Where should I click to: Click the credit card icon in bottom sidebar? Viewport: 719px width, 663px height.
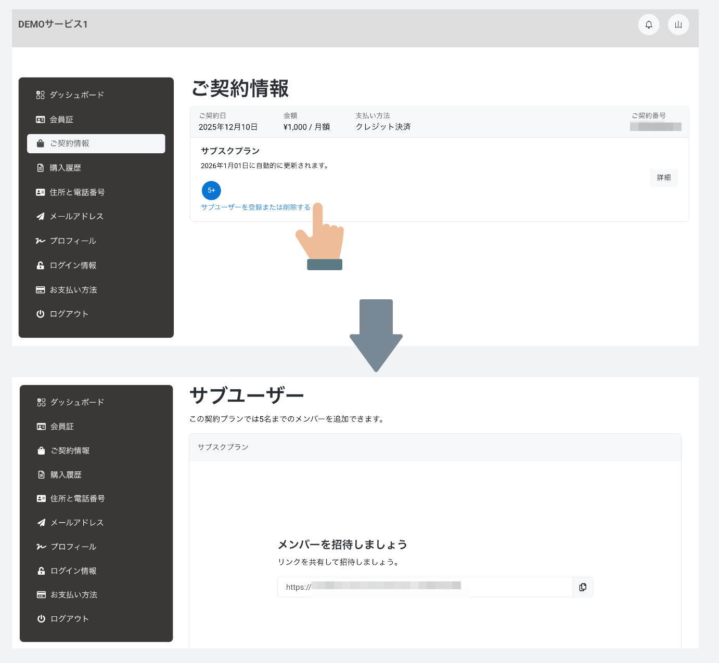click(41, 595)
